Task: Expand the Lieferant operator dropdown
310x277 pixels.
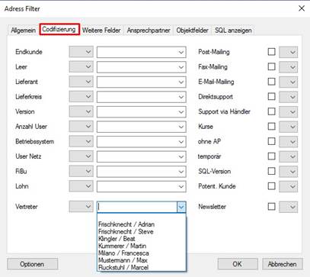Action: click(x=81, y=82)
